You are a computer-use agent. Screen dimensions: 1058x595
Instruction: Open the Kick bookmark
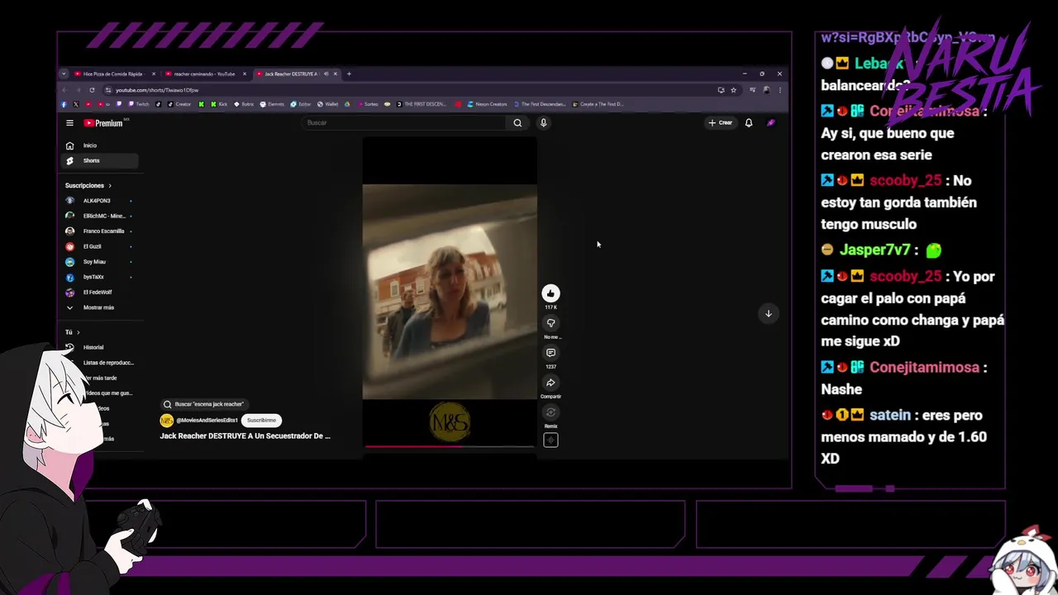(x=217, y=104)
